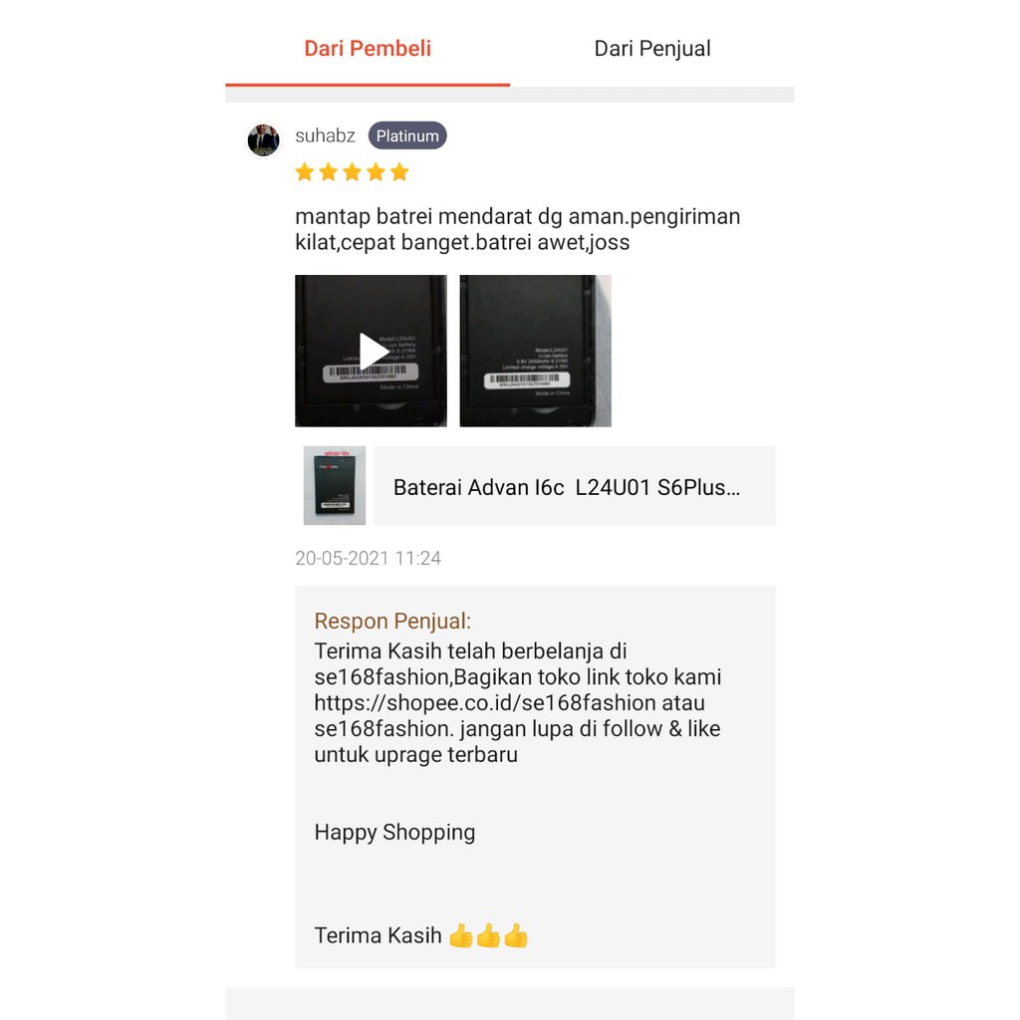The width and height of the screenshot is (1020, 1020).
Task: Click the fifth rating star
Action: coord(399,172)
